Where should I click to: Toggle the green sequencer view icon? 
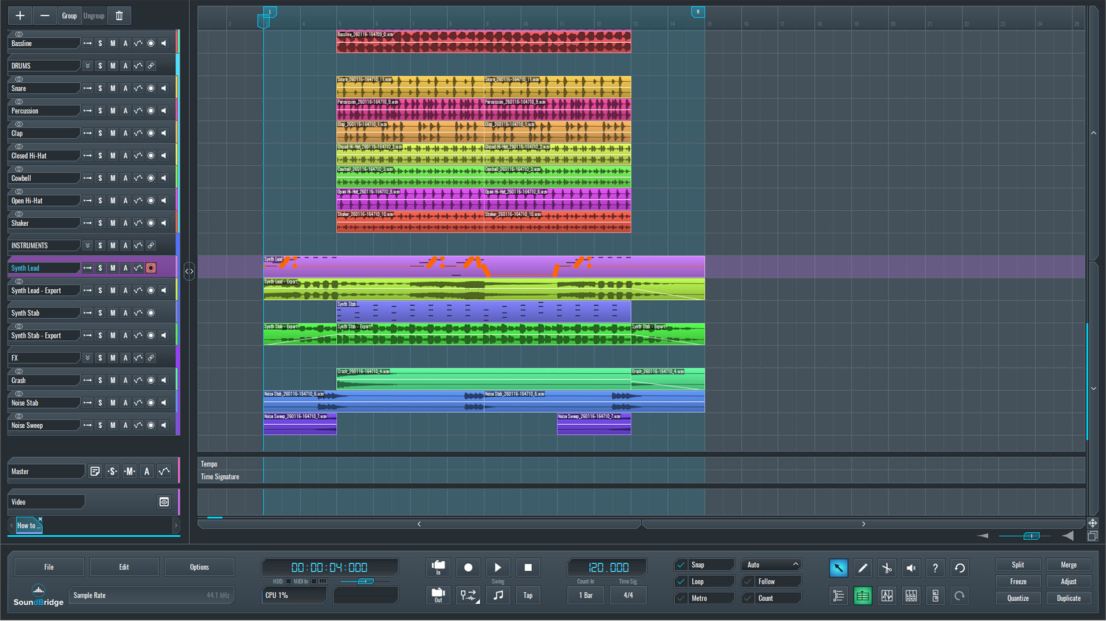coord(862,596)
